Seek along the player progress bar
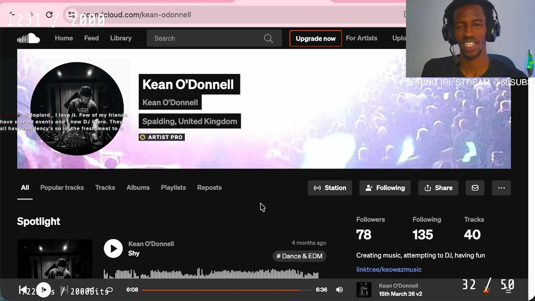This screenshot has width=535, height=301. [227, 290]
